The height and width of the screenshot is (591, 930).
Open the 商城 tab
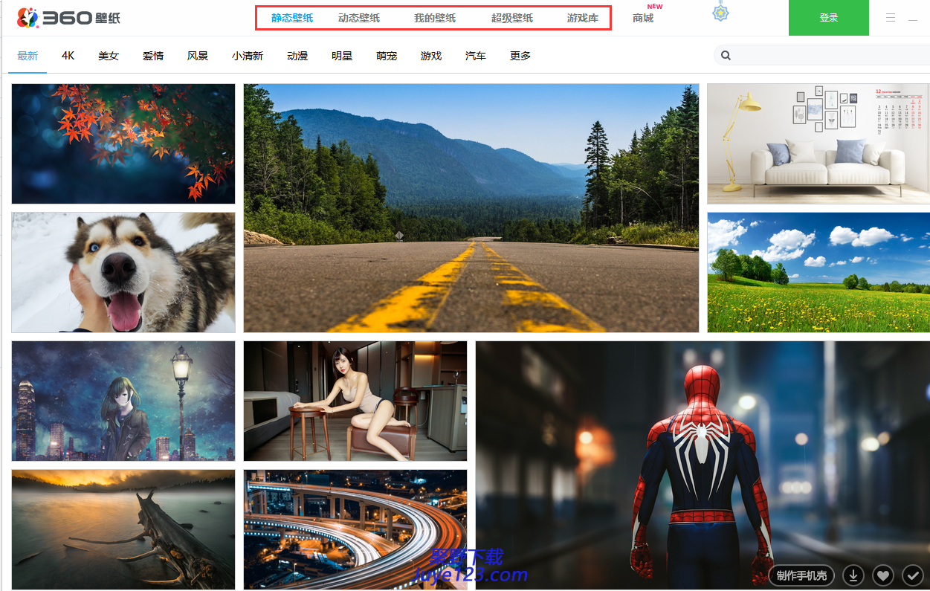[x=643, y=18]
